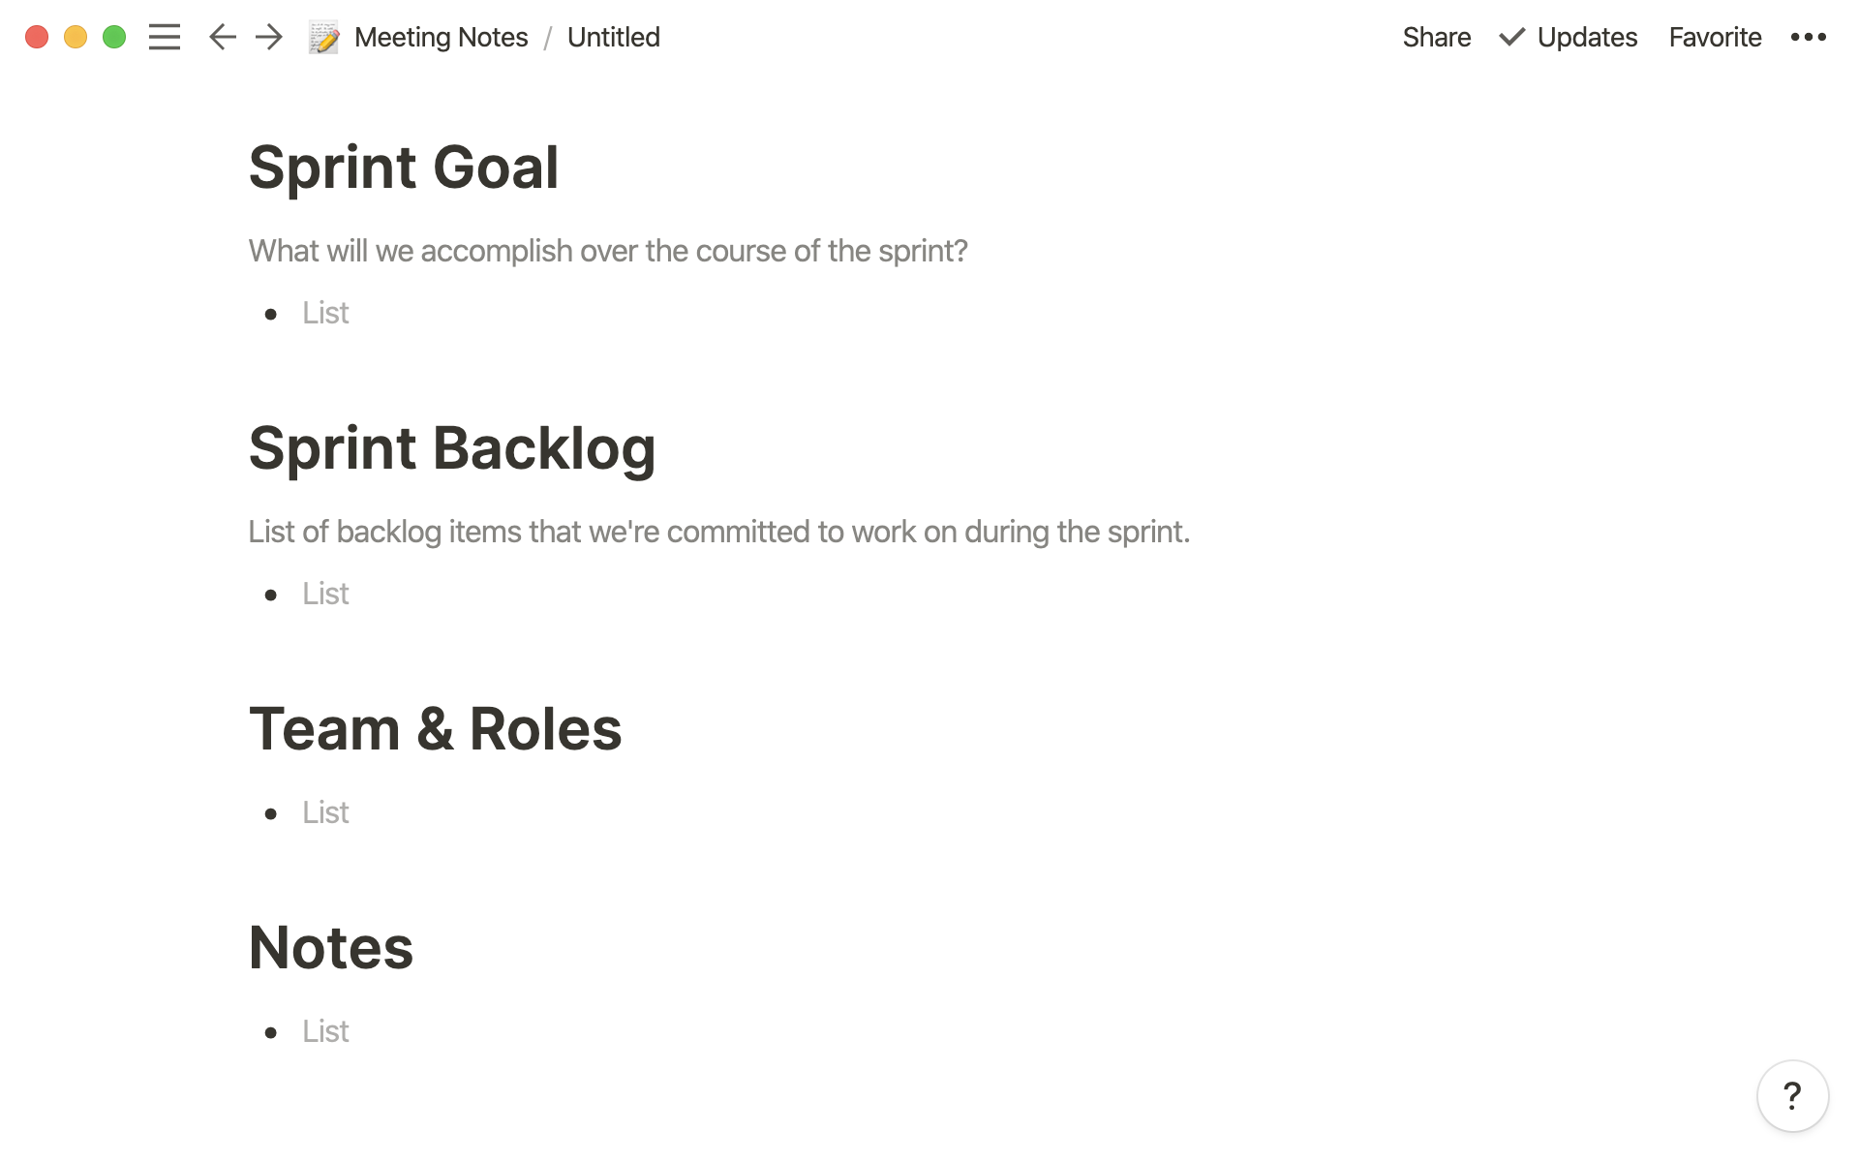Click the Notes heading

click(332, 946)
